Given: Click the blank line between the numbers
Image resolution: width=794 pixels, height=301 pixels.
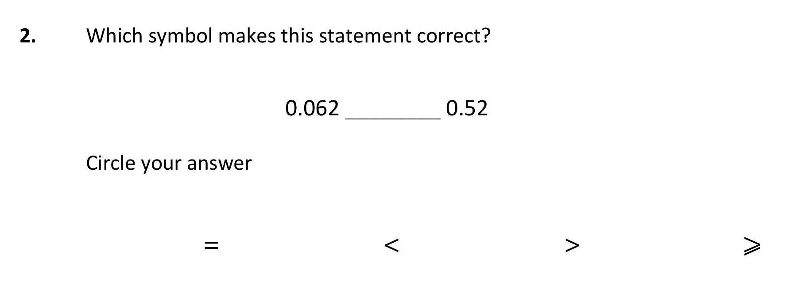Looking at the screenshot, I should click(392, 118).
